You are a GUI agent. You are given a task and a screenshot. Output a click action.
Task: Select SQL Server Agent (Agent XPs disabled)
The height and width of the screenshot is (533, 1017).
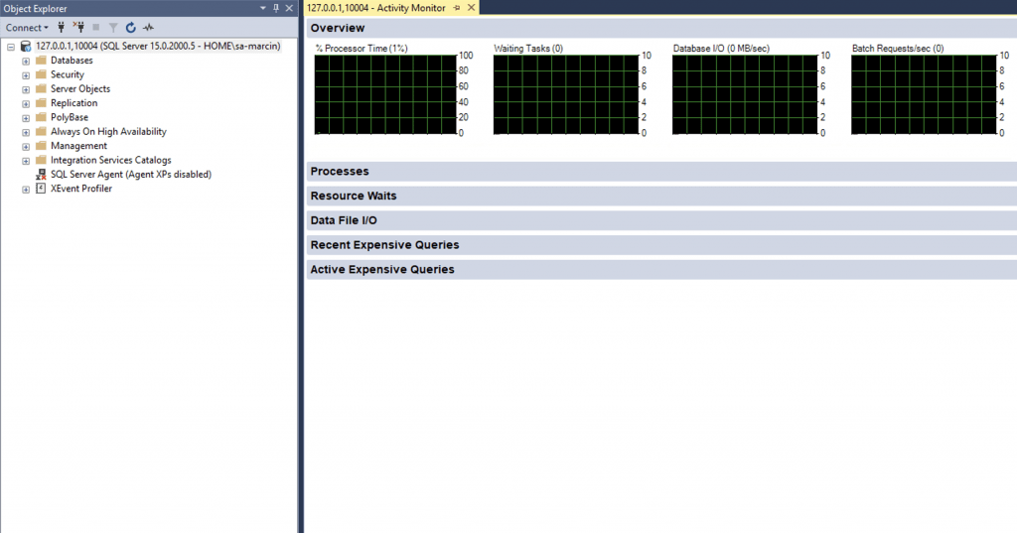point(131,175)
